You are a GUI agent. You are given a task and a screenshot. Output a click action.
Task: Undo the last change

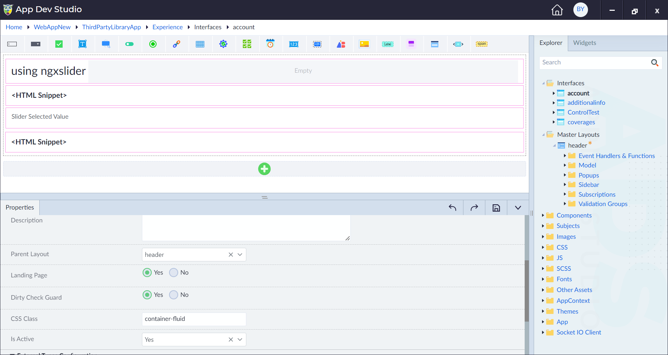[x=452, y=208]
